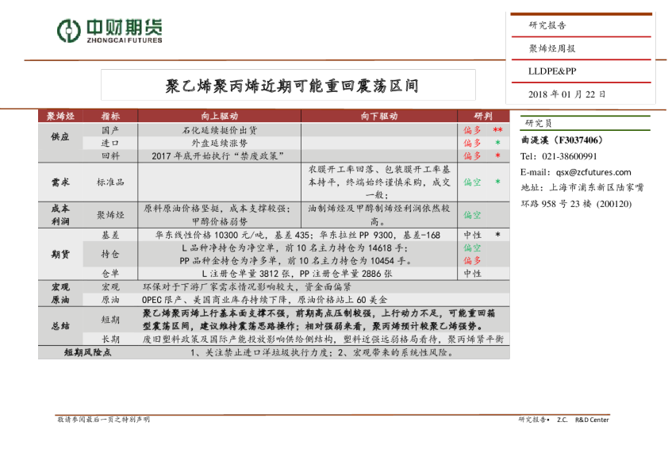Image resolution: width=668 pixels, height=472 pixels.
Task: Select the 供应 row category cell
Action: click(60, 137)
